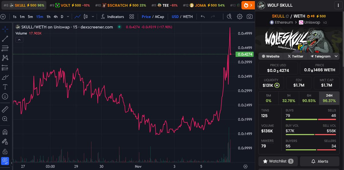This screenshot has width=344, height=170.
Task: Open trending token #9 VOLT
Action: (x=69, y=5)
